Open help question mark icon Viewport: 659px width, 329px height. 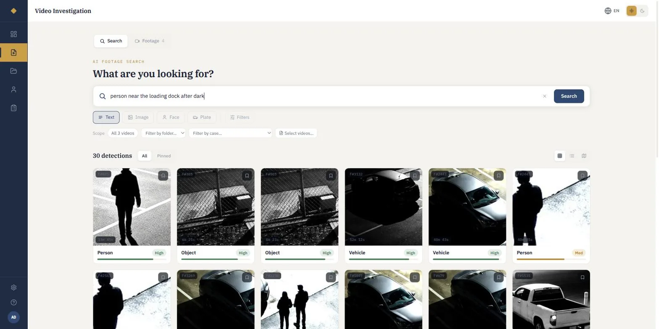(13, 302)
